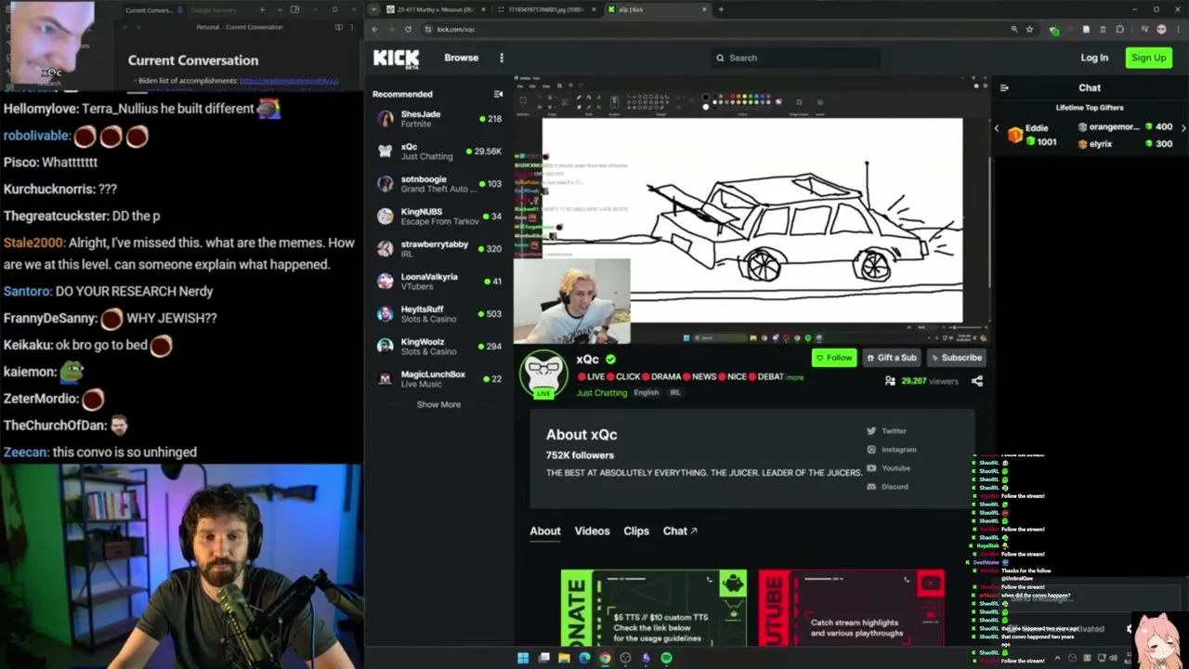1189x669 pixels.
Task: Subscribe to xQc's channel
Action: pos(955,358)
